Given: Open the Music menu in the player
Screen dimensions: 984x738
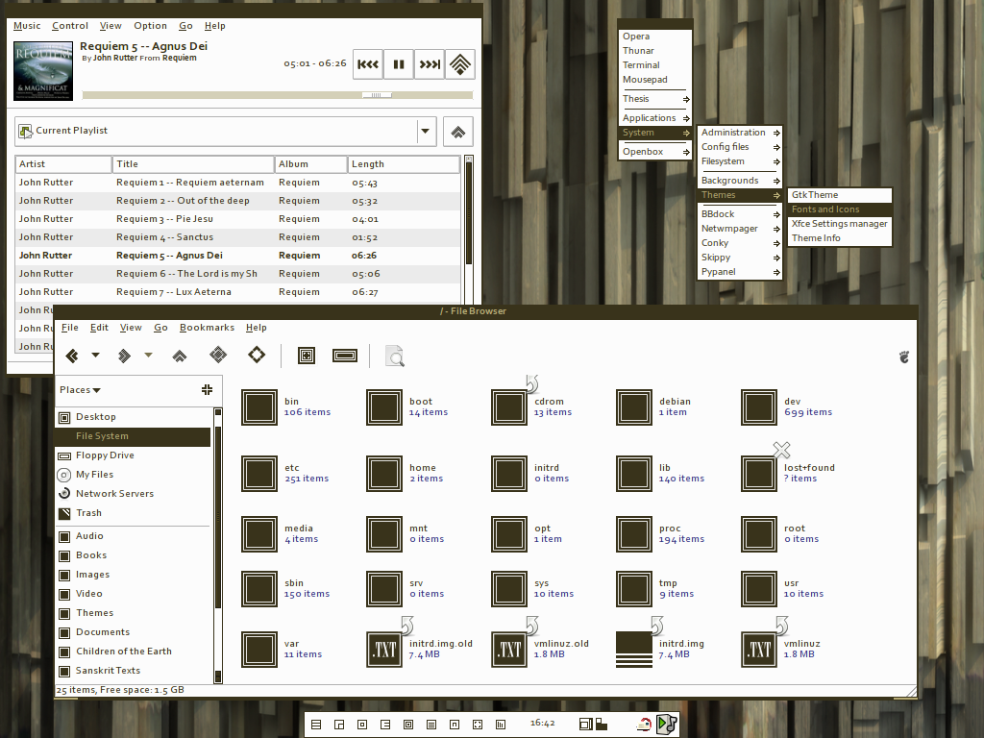Looking at the screenshot, I should (27, 26).
